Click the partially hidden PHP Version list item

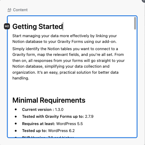(x=48, y=137)
